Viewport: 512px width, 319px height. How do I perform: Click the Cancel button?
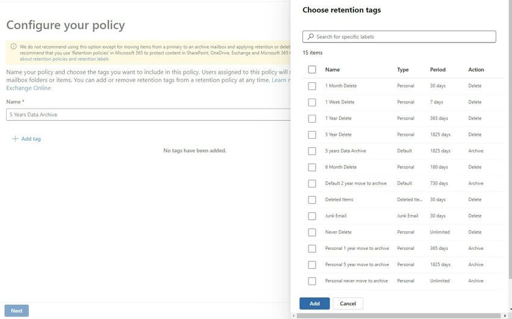point(348,303)
